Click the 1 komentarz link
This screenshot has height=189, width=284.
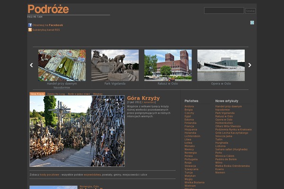(150, 102)
